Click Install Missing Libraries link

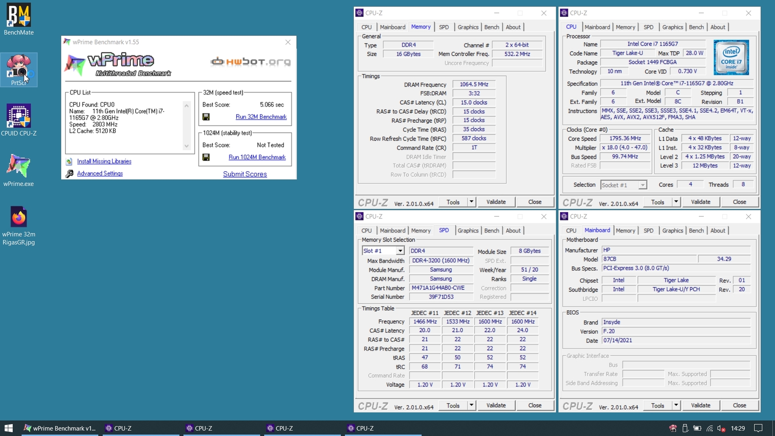coord(104,161)
